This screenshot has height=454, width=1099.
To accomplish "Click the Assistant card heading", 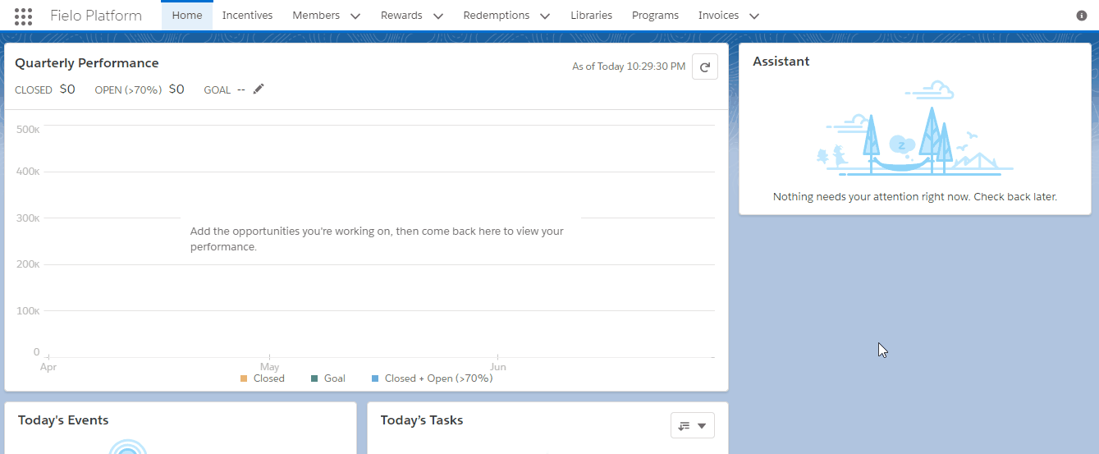I will 781,62.
